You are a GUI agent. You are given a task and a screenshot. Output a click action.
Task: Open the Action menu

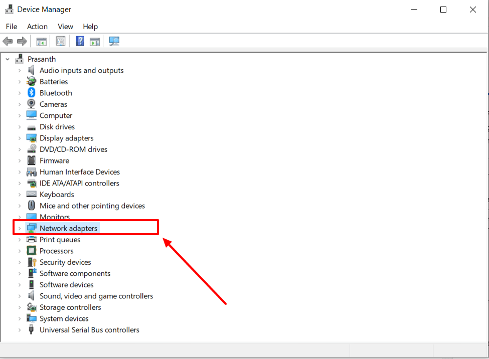[x=38, y=27]
